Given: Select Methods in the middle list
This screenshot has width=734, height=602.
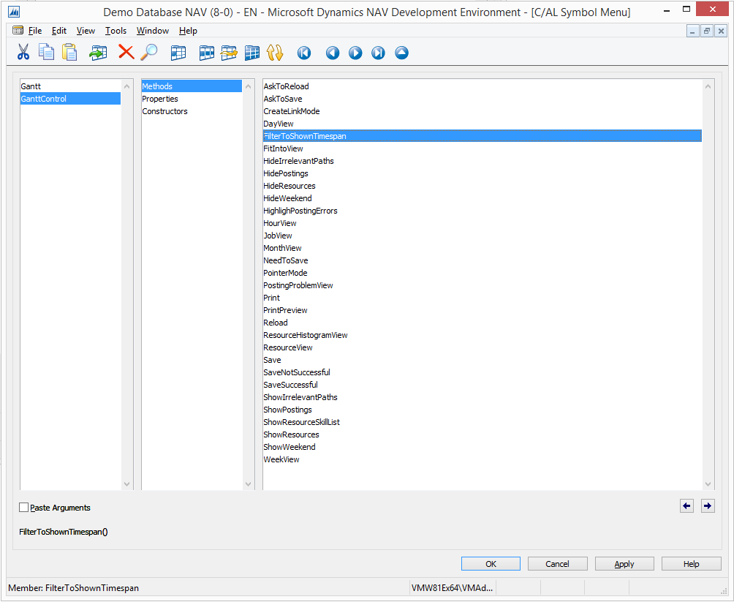Looking at the screenshot, I should 192,86.
